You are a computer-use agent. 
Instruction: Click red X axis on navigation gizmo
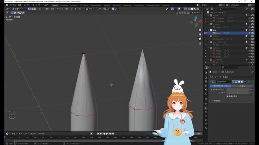[200, 21]
